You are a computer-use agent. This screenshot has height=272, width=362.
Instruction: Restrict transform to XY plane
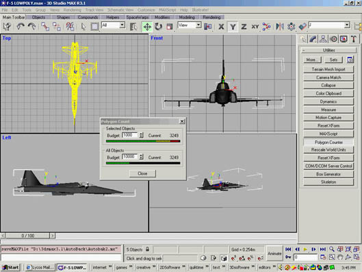(x=255, y=27)
